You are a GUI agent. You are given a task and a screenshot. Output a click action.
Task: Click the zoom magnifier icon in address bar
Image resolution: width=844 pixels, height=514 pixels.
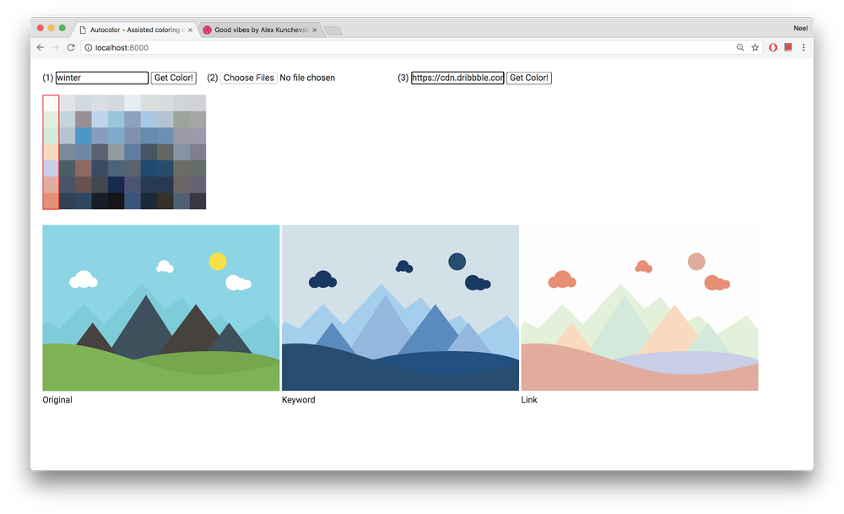740,48
